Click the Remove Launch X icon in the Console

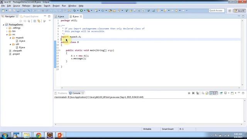coord(193,93)
